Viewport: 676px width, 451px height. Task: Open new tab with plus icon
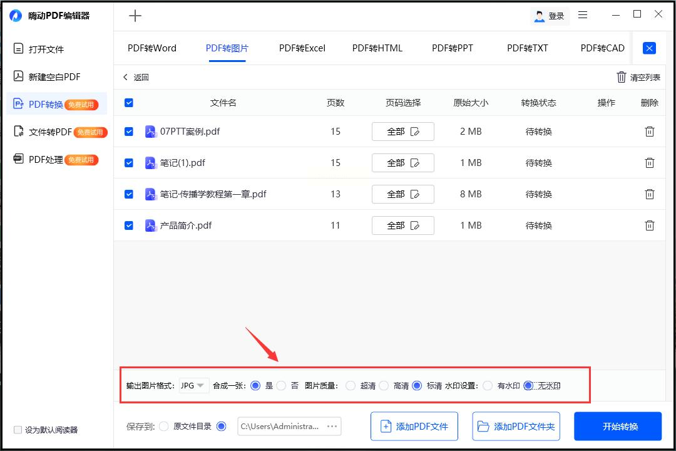135,16
